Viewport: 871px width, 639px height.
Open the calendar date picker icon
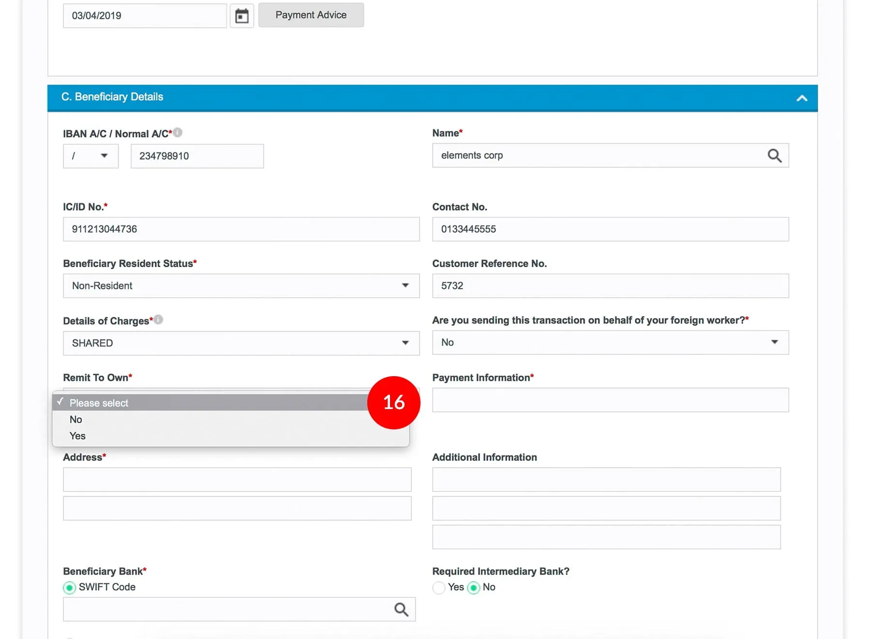[241, 16]
